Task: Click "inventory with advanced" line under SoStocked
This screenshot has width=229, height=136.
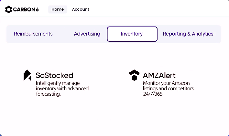Action: point(62,88)
